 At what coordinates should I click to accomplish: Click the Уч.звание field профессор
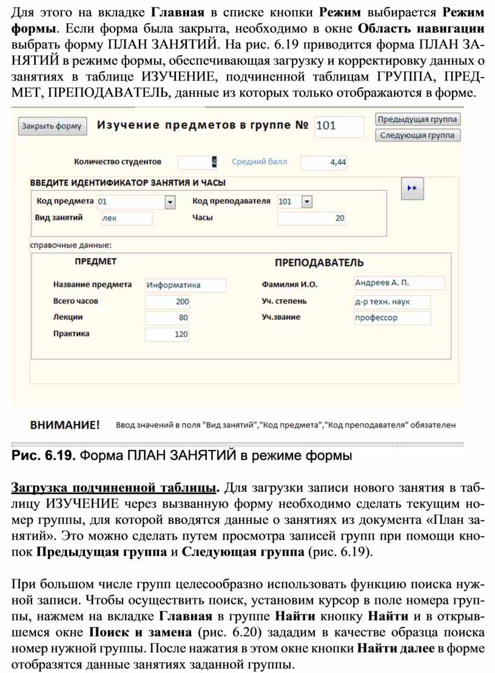tap(392, 318)
